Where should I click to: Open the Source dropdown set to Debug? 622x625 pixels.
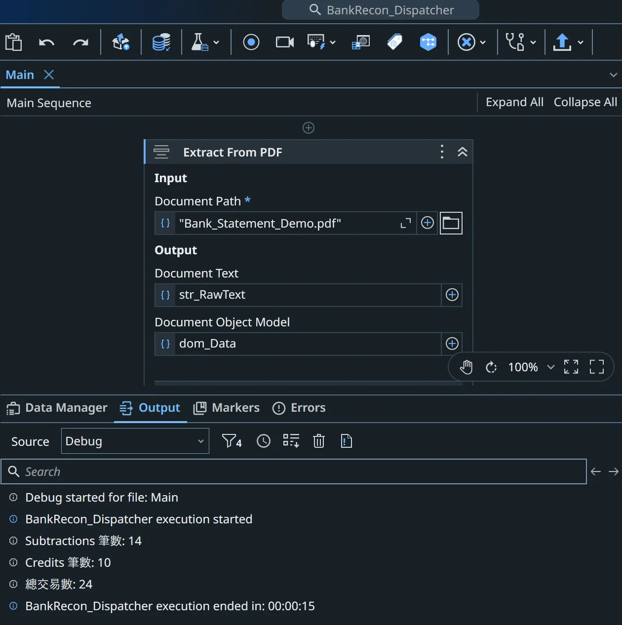tap(135, 441)
